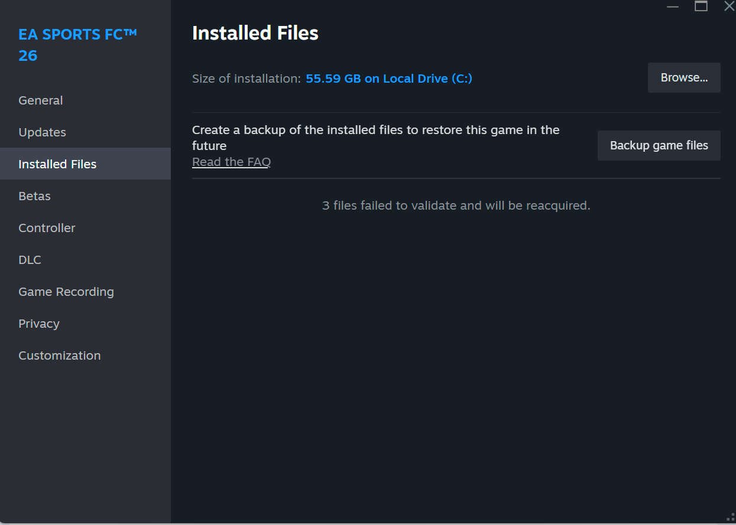736x525 pixels.
Task: Click the Installed Files page heading
Action: [255, 33]
